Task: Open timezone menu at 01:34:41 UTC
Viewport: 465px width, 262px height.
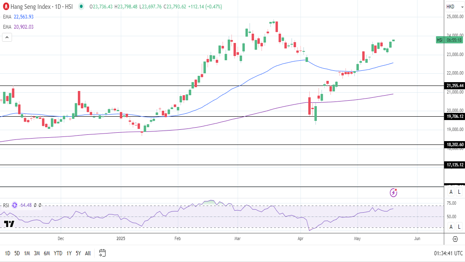Action: (448, 254)
